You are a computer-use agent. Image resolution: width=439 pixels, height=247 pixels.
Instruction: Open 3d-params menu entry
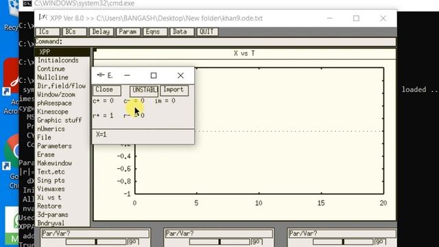[x=53, y=215]
